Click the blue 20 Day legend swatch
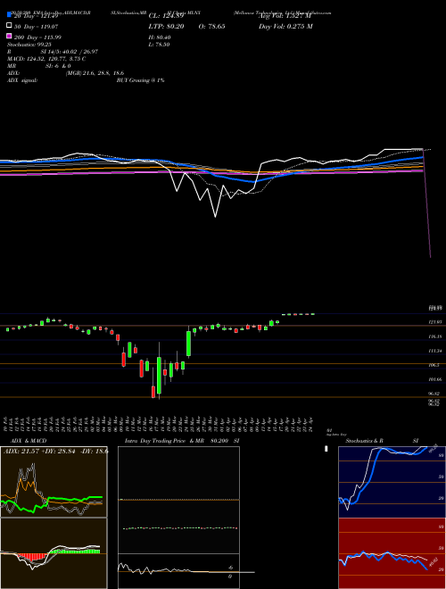This screenshot has height=589, width=446. [9, 14]
